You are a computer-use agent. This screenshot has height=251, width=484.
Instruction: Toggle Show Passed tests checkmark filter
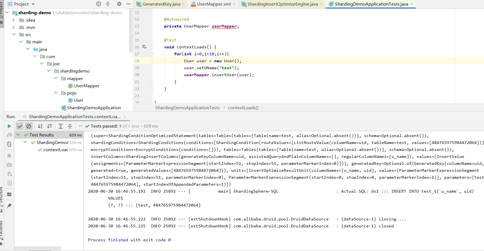(19, 126)
